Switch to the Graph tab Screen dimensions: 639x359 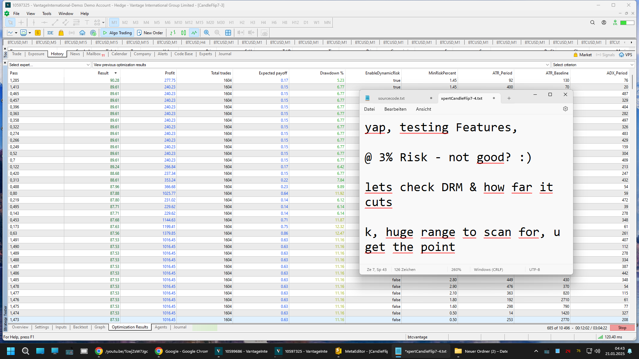click(100, 327)
